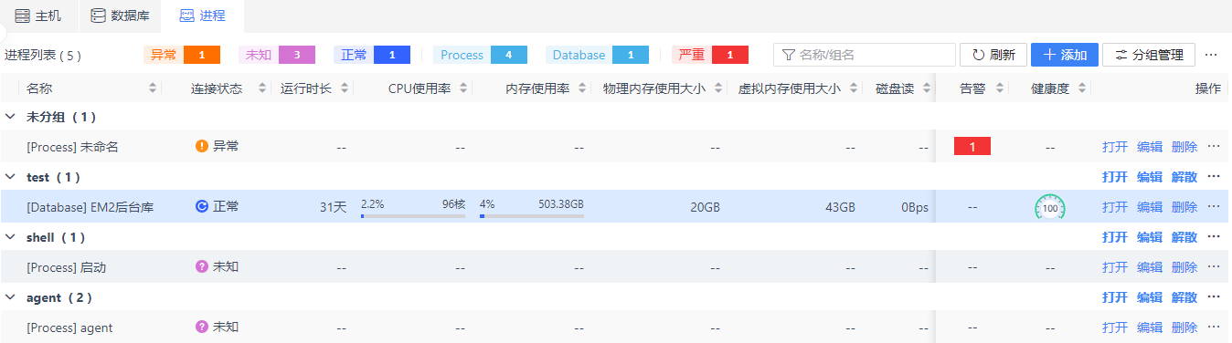Screen dimensions: 1232x343
Task: Filter list by 严重 alarm level
Action: pos(710,55)
